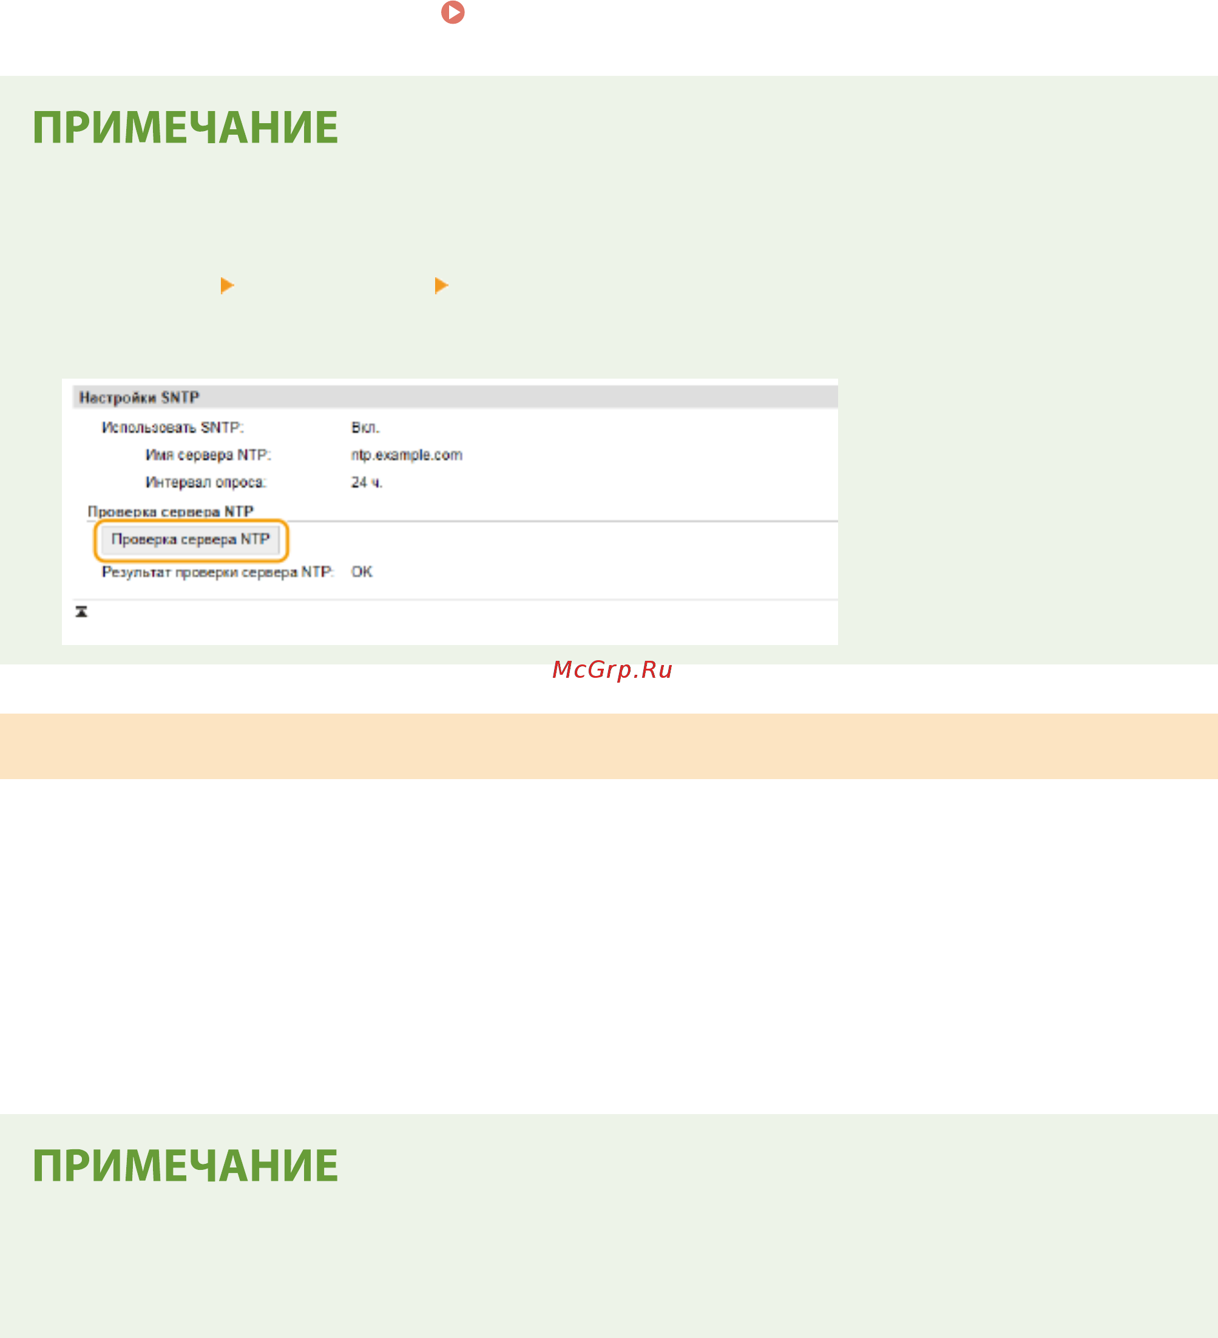The height and width of the screenshot is (1338, 1218).
Task: Click the ntp.example.com server name value
Action: (407, 454)
